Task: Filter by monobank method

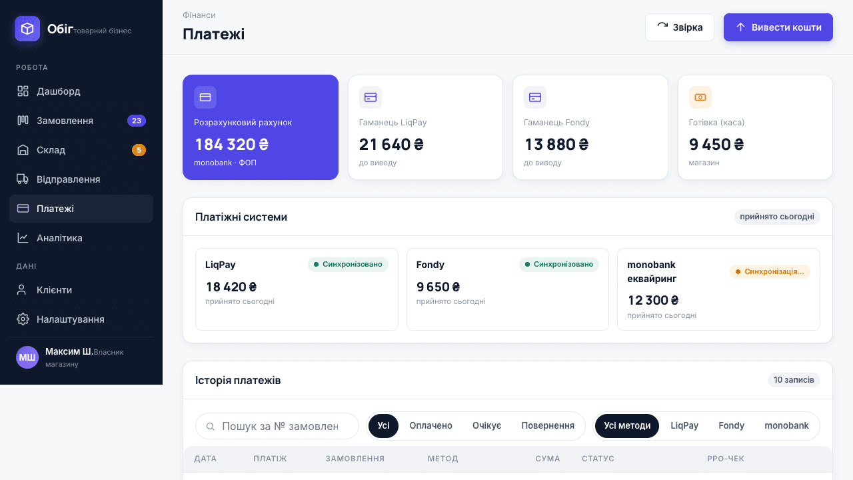Action: click(x=786, y=426)
